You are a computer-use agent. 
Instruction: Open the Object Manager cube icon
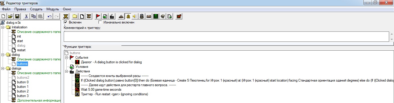(x=163, y=16)
